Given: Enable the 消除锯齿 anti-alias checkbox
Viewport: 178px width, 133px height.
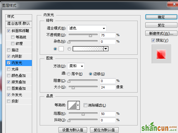Looking at the screenshot, I should 85,105.
